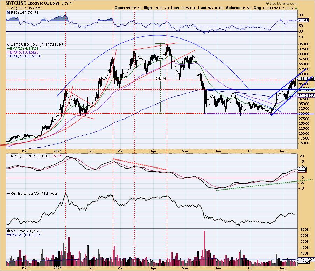Click the 30000 price axis label
Viewport: 315px width, 271px height.
click(x=304, y=114)
